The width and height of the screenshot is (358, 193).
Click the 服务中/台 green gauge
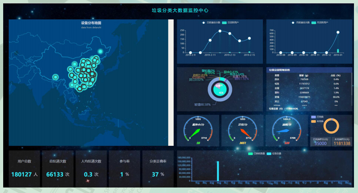198,130
